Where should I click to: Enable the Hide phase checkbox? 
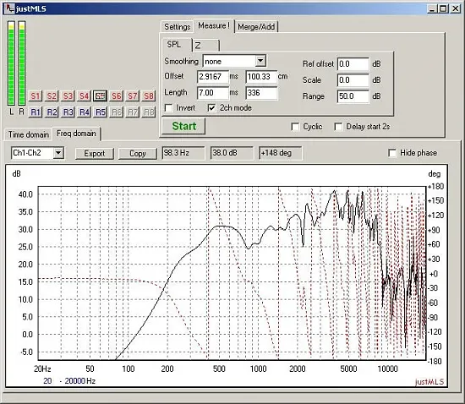(392, 153)
